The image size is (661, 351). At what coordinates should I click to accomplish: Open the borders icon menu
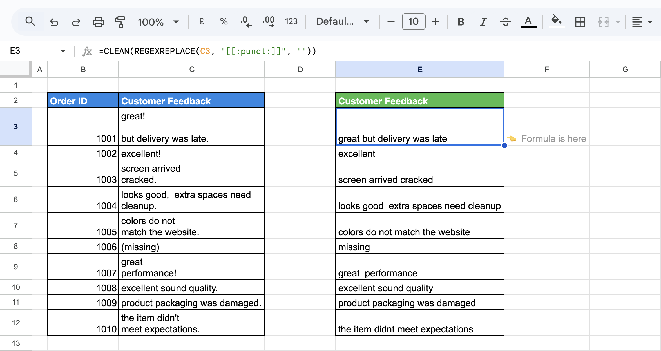[x=580, y=22]
